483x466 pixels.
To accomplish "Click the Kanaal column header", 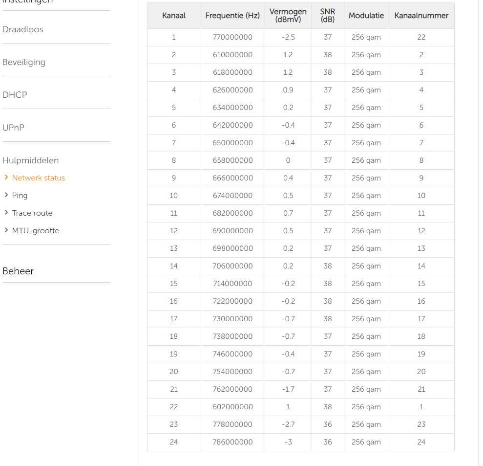I will 174,16.
